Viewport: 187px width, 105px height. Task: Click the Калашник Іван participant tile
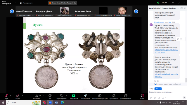[x=84, y=11]
